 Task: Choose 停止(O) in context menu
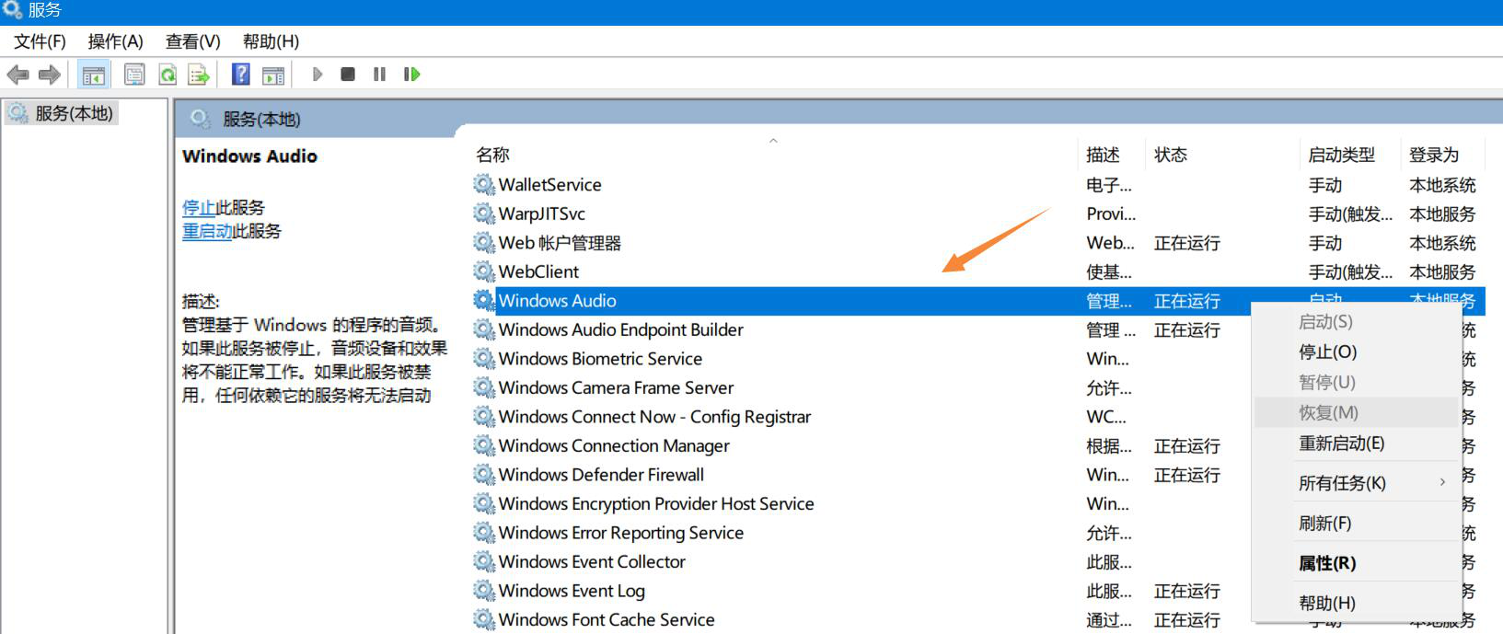click(x=1357, y=352)
